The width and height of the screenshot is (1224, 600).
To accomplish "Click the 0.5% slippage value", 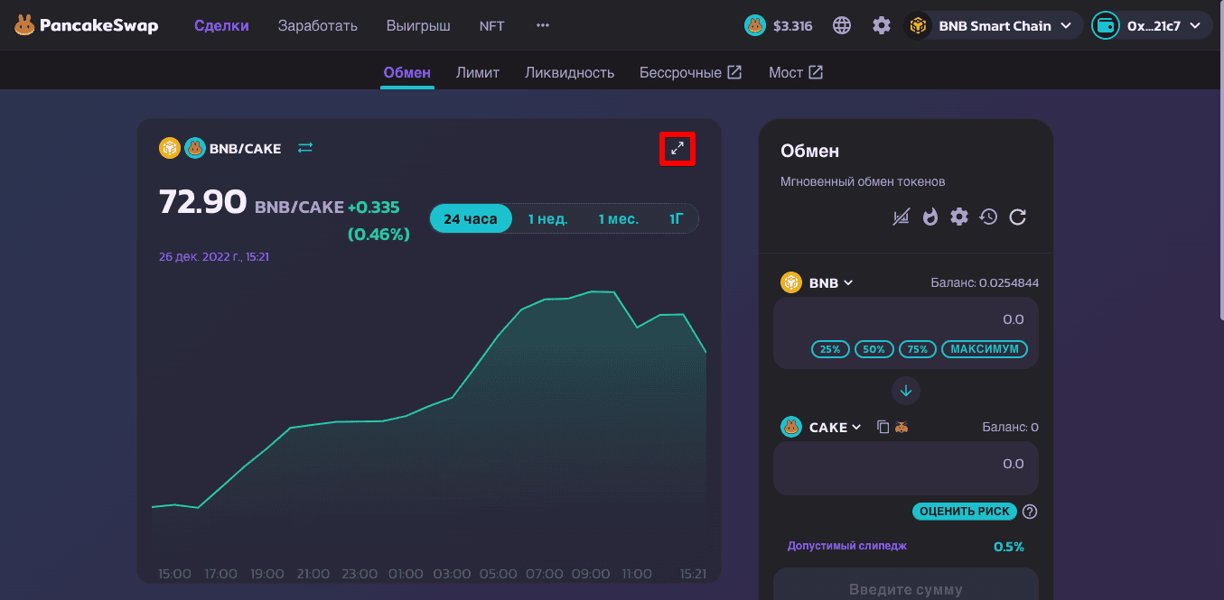I will coord(1009,547).
